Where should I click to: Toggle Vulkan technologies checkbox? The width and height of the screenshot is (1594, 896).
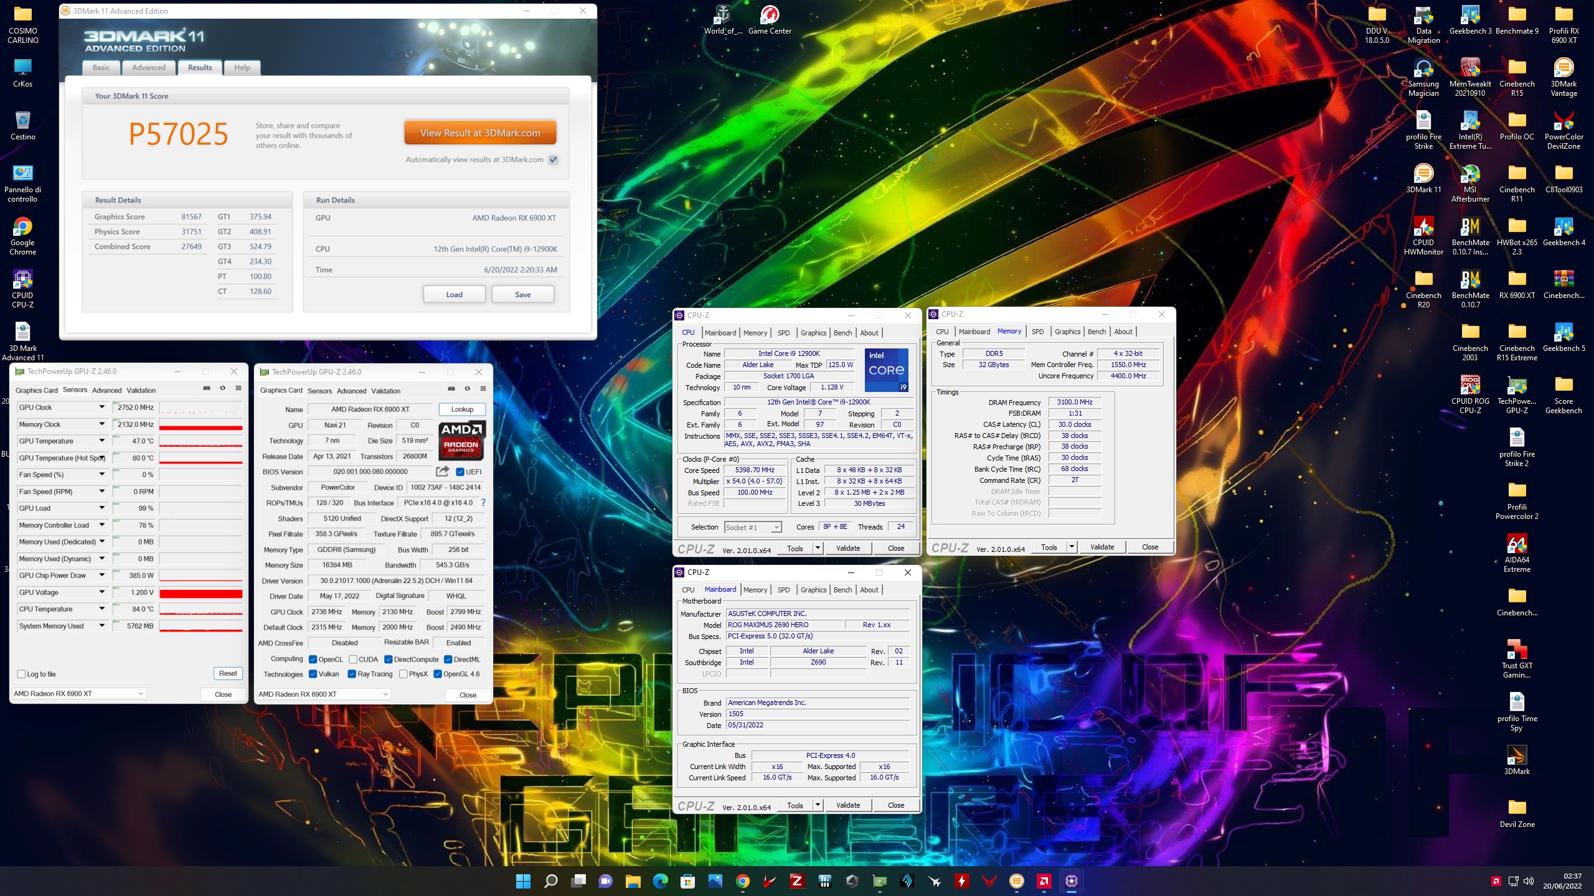coord(313,674)
